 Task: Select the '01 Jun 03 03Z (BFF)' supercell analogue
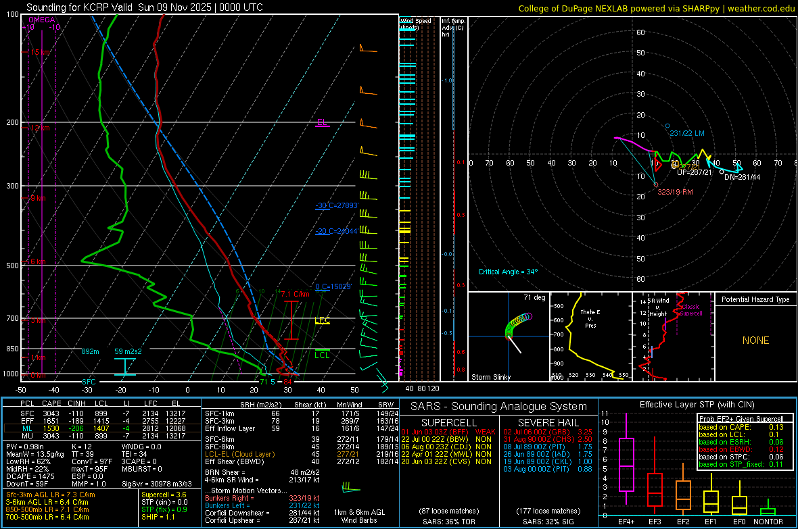coord(448,432)
